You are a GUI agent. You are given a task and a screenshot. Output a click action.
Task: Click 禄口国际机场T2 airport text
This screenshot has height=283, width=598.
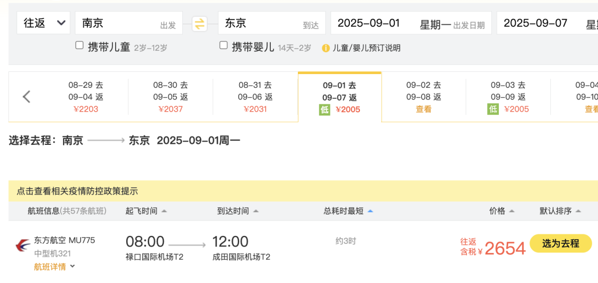pos(154,257)
